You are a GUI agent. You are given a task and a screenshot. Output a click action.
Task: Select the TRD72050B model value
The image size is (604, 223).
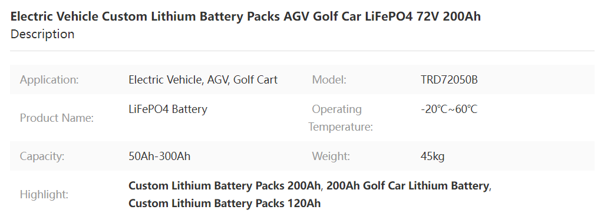point(449,79)
